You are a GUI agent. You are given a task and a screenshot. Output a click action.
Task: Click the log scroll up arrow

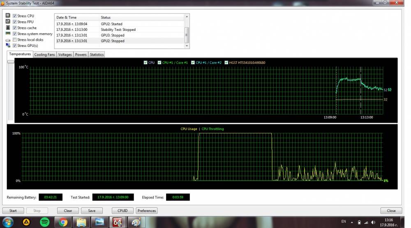[187, 16]
